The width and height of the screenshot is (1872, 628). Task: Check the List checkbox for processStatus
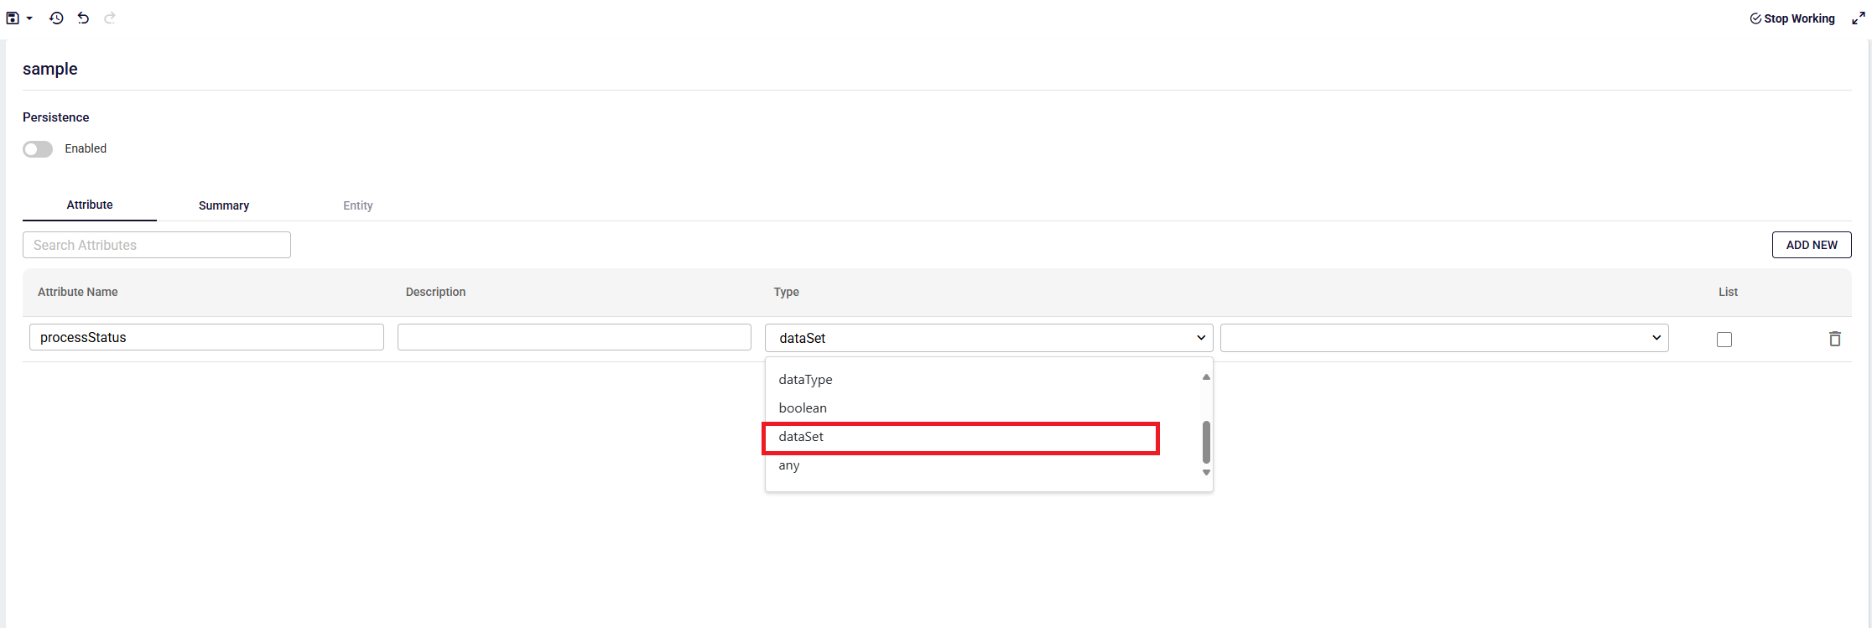(x=1724, y=340)
